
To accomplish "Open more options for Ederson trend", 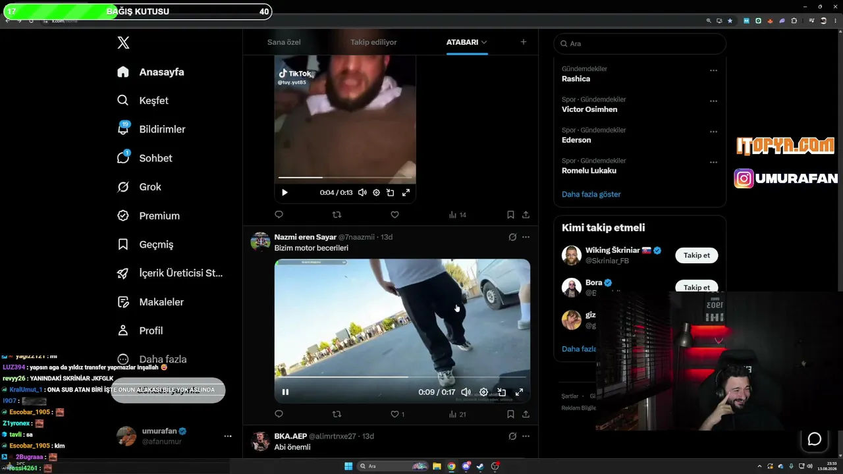I will [713, 132].
